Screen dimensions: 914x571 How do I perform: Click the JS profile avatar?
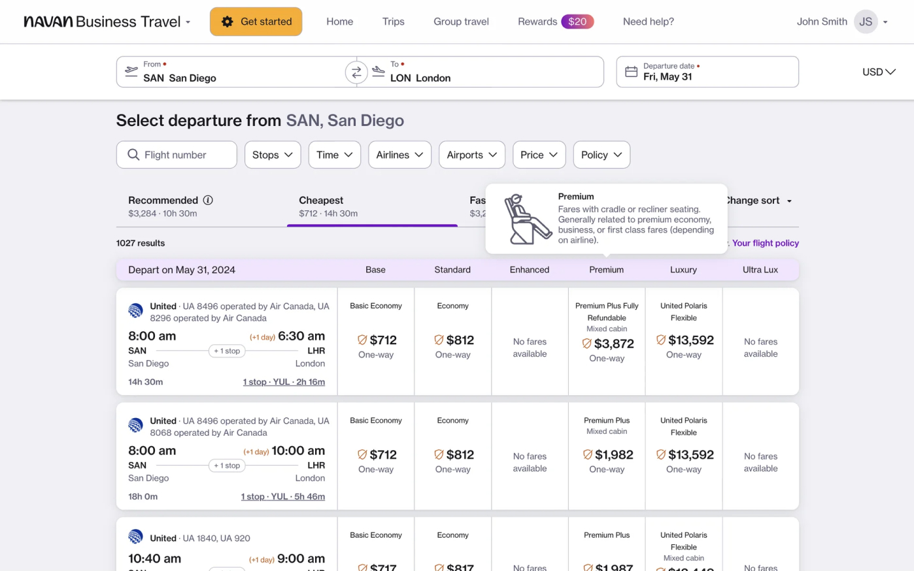[x=866, y=22]
